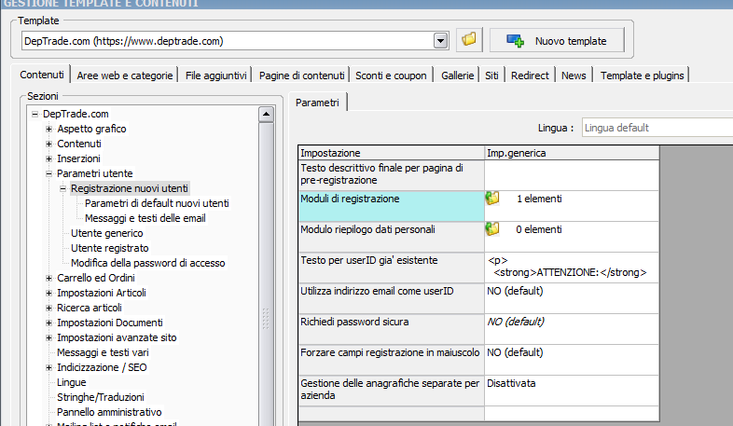Expand Contenuti tree node

[48, 144]
